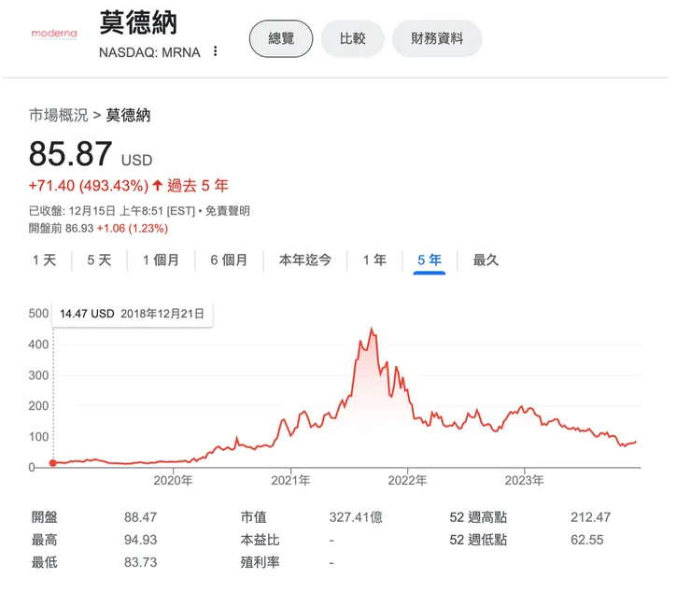The height and width of the screenshot is (592, 691).
Task: Click the tooltip showing 14.47 USD
Action: (133, 314)
